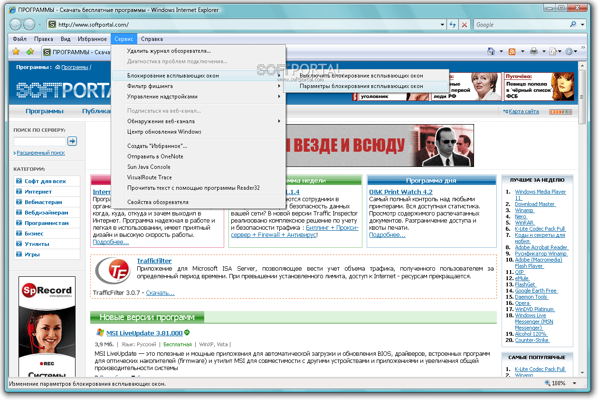The height and width of the screenshot is (400, 598).
Task: Open the Карта сайта link
Action: [x=523, y=111]
